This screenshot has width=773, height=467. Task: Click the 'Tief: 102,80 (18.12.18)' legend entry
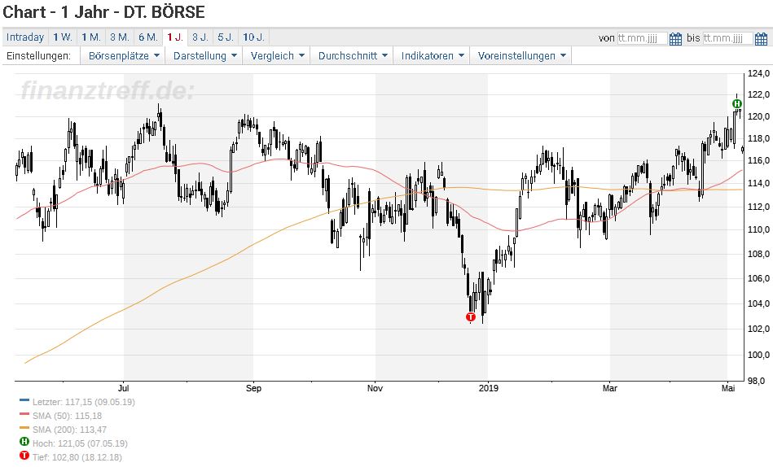(77, 457)
